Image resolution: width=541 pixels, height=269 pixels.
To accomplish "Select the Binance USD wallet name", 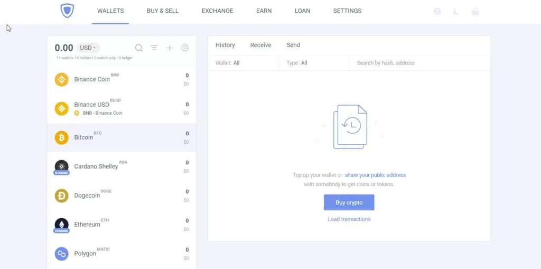I will 91,105.
